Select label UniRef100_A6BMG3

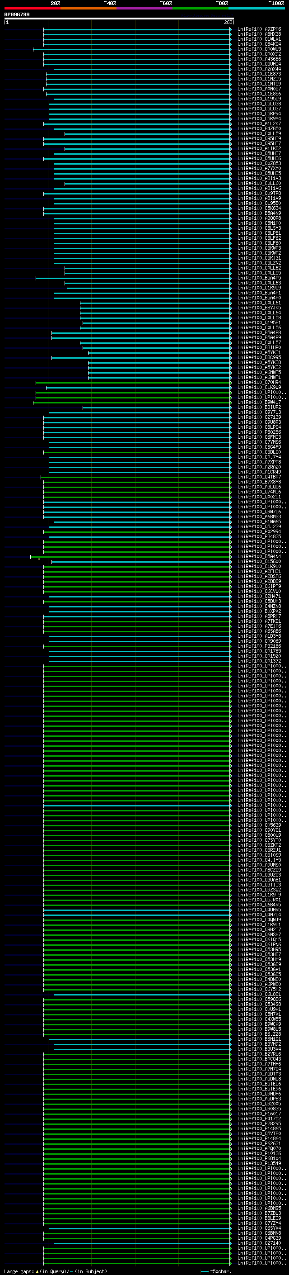pos(259,517)
